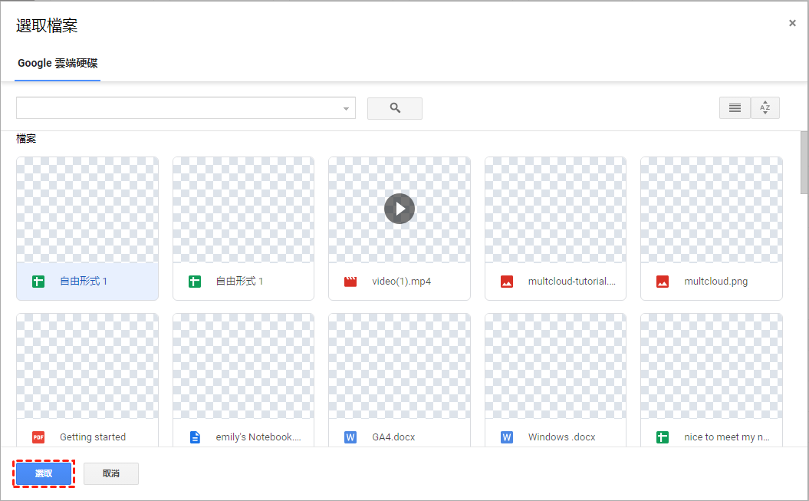
Task: Click the Word icon beside Windows .docx
Action: point(507,437)
